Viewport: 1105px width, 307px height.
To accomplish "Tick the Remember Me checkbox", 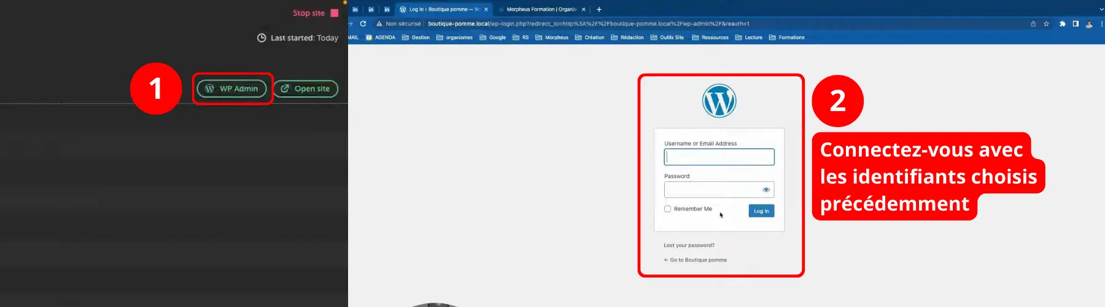I will tap(667, 209).
